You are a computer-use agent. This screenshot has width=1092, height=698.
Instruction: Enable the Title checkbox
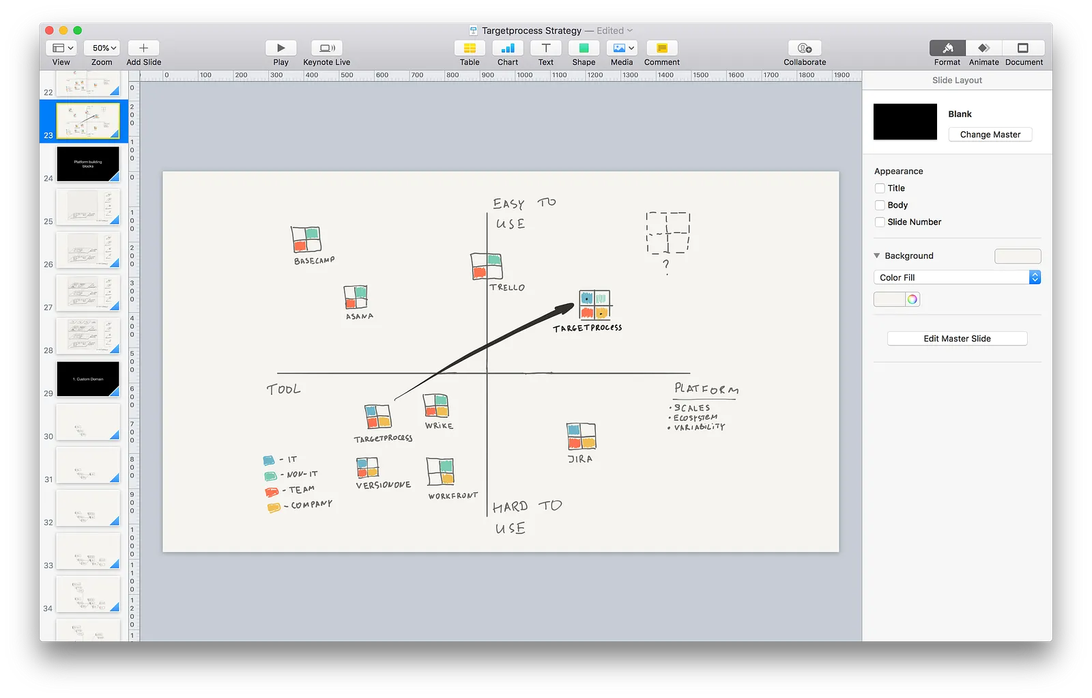click(x=880, y=189)
